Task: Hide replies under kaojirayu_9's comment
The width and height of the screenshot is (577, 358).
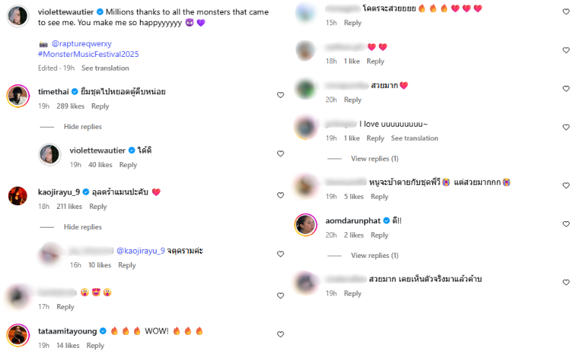Action: 83,227
